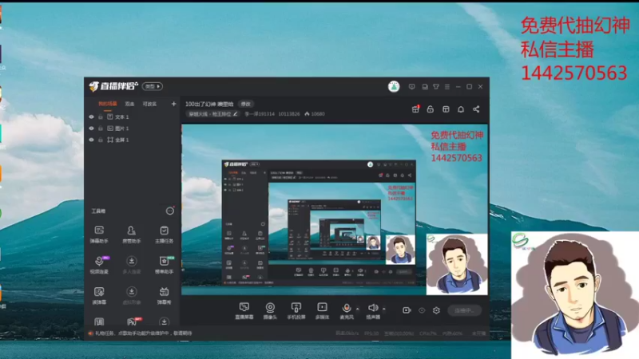The image size is (639, 359).
Task: Add a screen capture source (直播屏幕)
Action: pos(244,310)
